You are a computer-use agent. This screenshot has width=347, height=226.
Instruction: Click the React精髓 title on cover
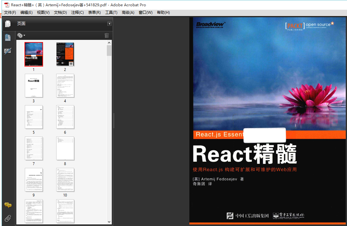coord(245,154)
